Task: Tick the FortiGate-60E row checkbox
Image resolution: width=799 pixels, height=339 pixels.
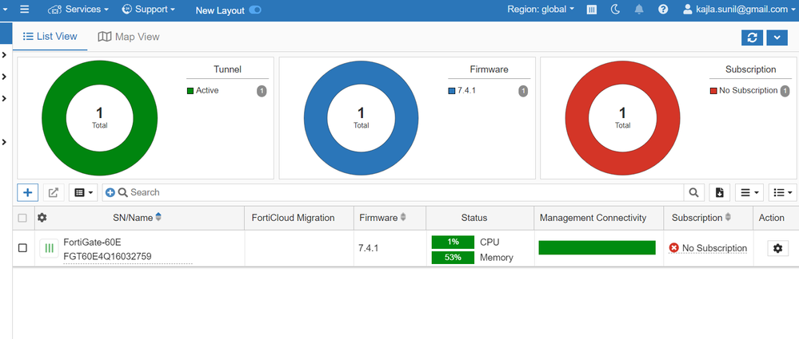Action: click(22, 248)
